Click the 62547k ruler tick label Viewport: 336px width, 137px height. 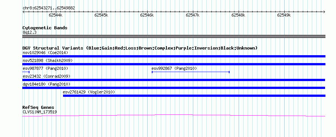click(x=193, y=15)
